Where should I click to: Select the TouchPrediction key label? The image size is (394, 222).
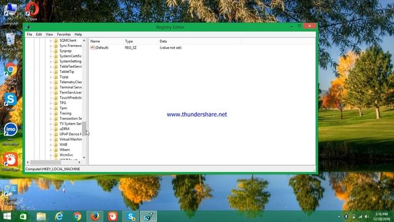coord(71,97)
